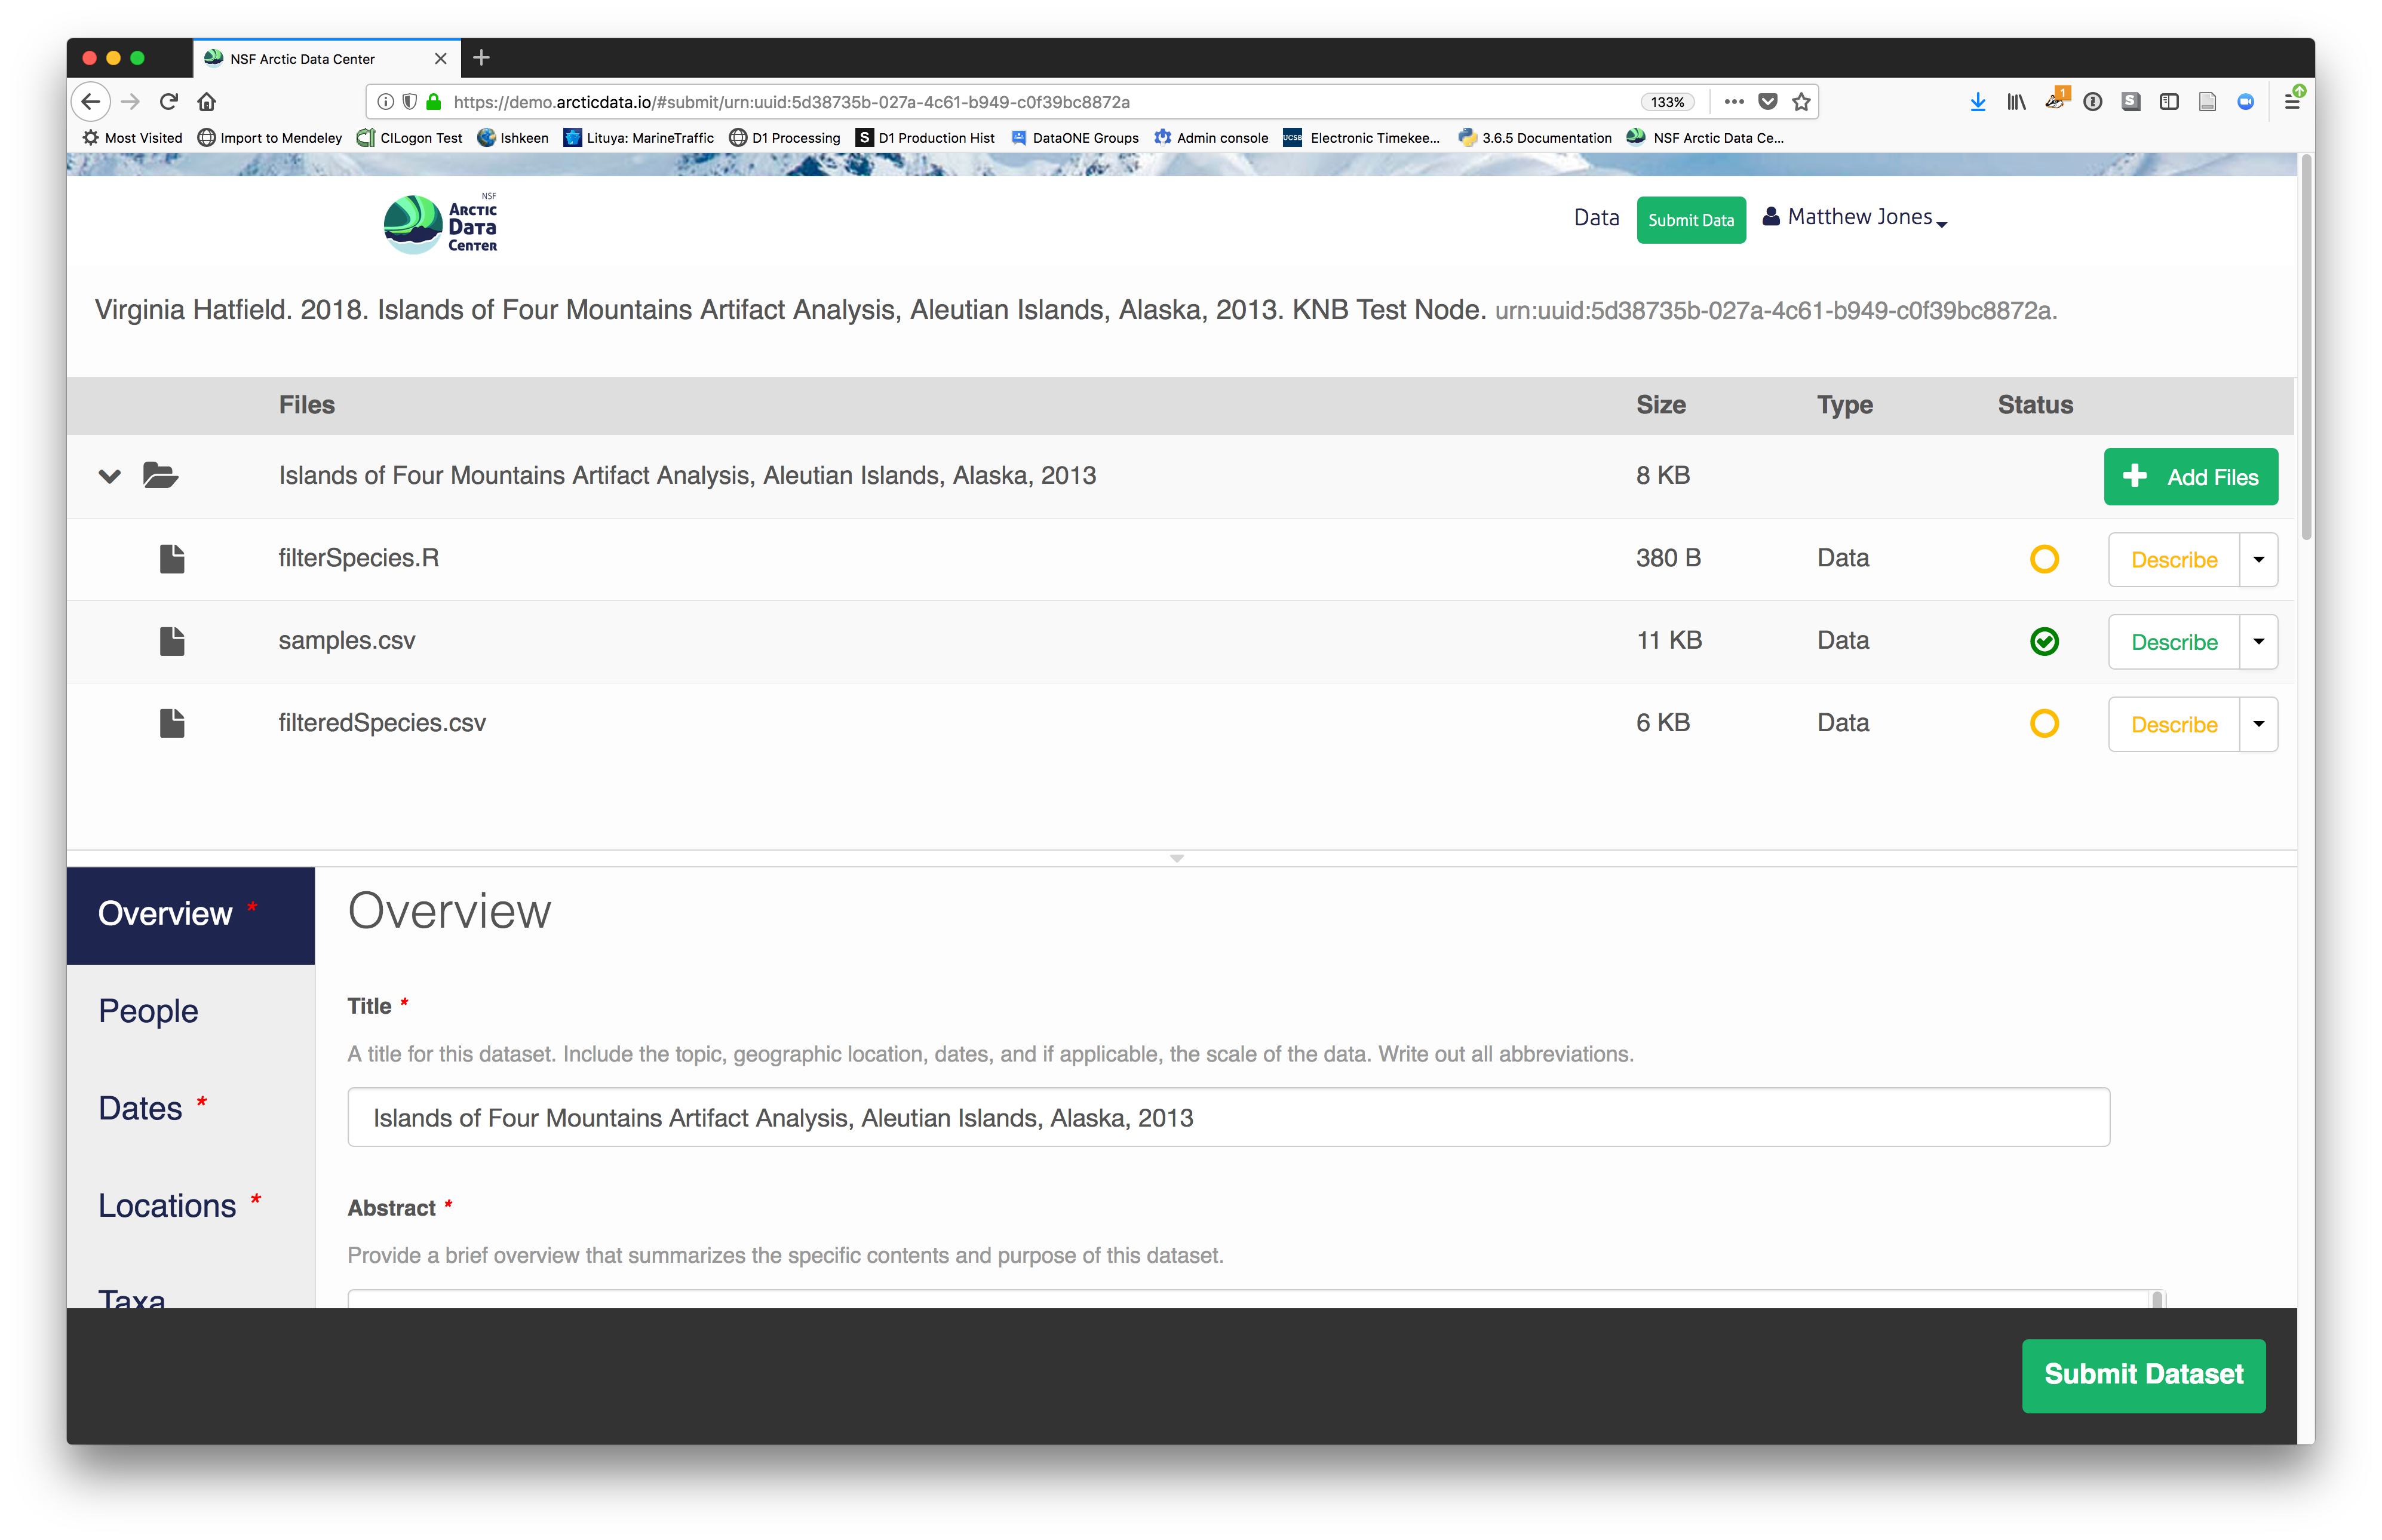Open dropdown arrow next to filterSpecies.R Describe
This screenshot has height=1540, width=2382.
coord(2258,559)
